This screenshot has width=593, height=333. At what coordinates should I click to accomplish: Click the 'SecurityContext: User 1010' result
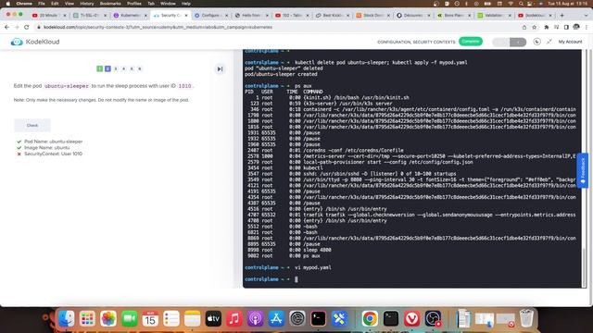coord(53,154)
